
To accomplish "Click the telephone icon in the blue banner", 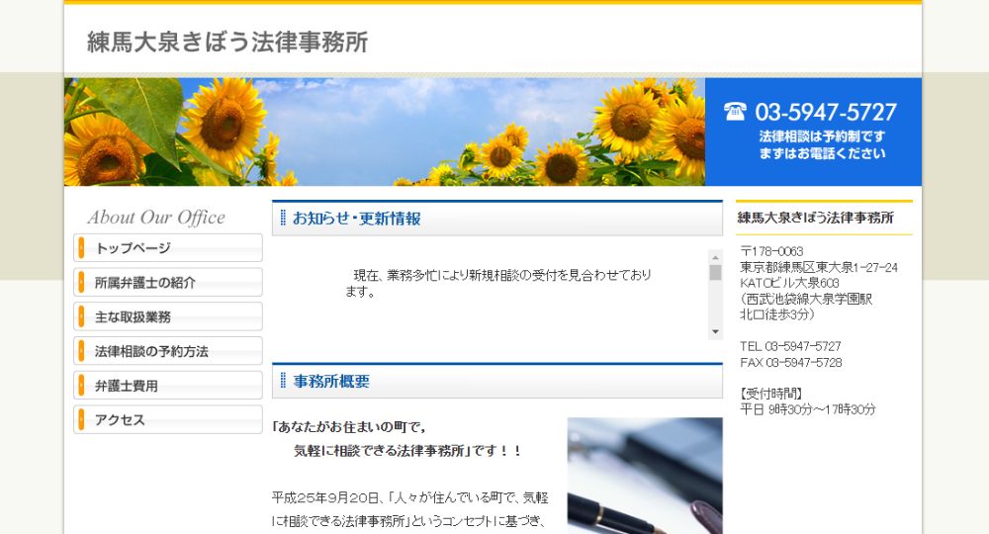I will pos(735,112).
